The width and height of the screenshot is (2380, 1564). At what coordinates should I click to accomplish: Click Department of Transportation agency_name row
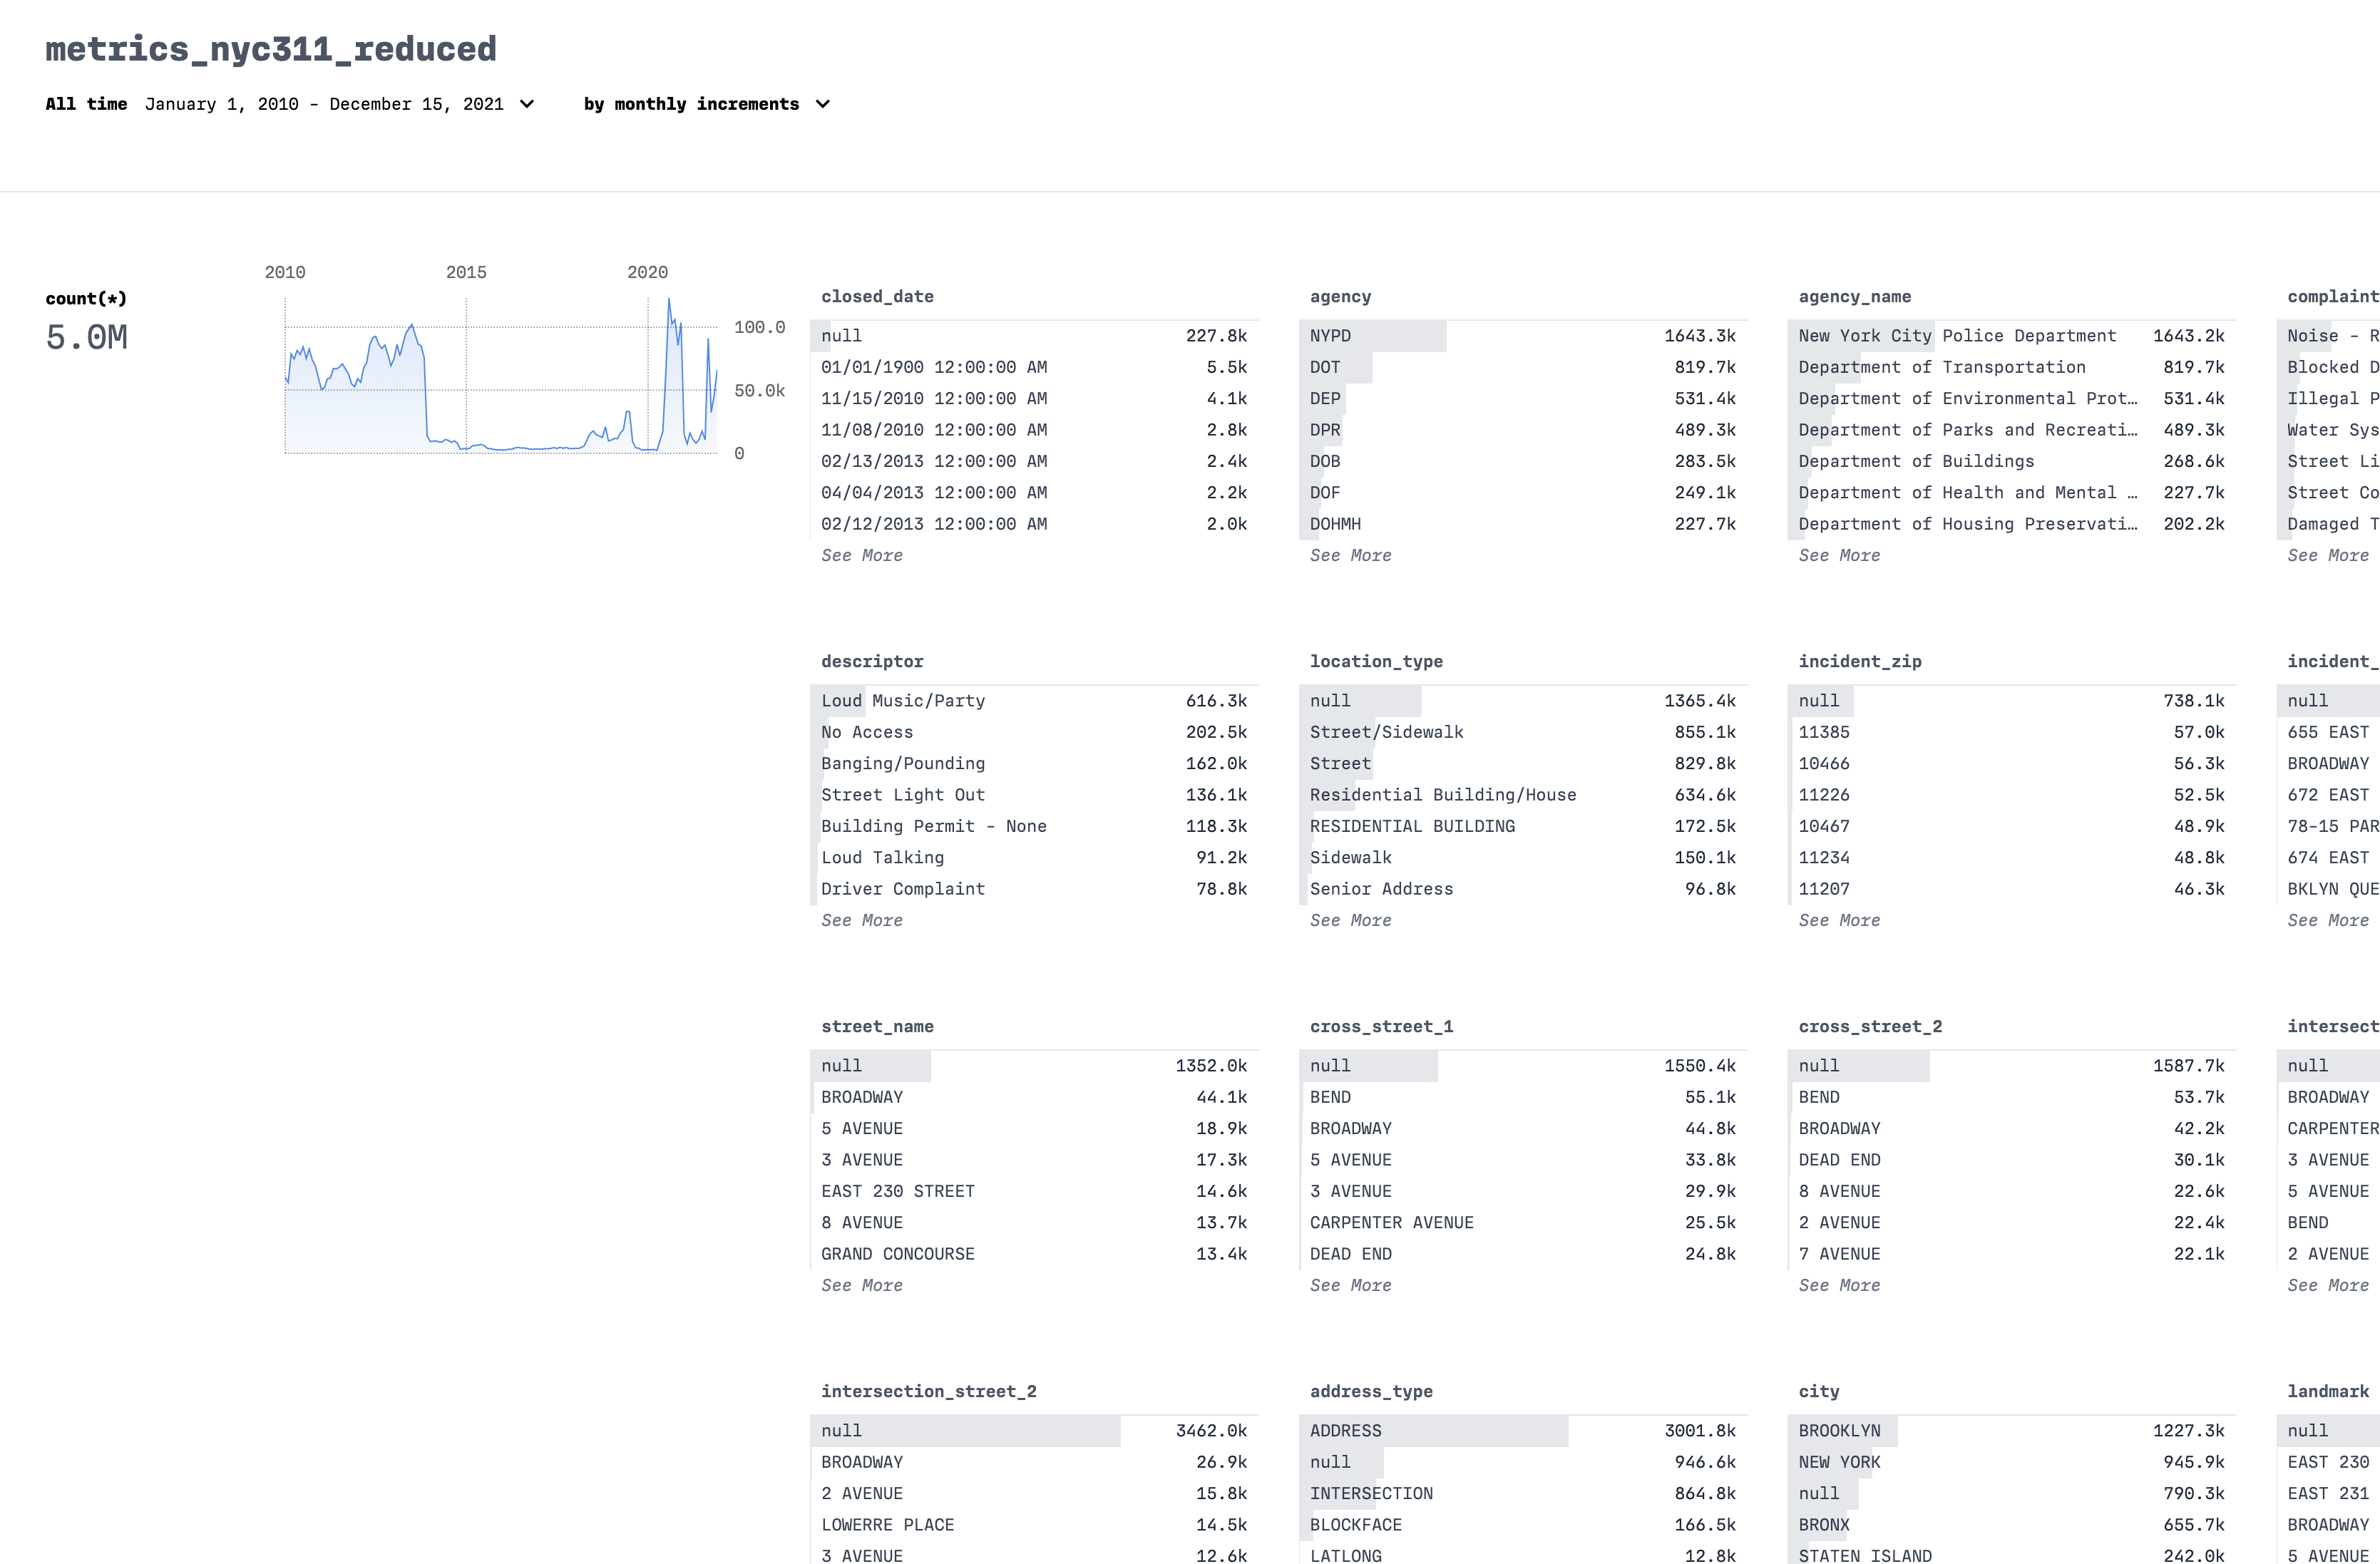(x=2011, y=367)
